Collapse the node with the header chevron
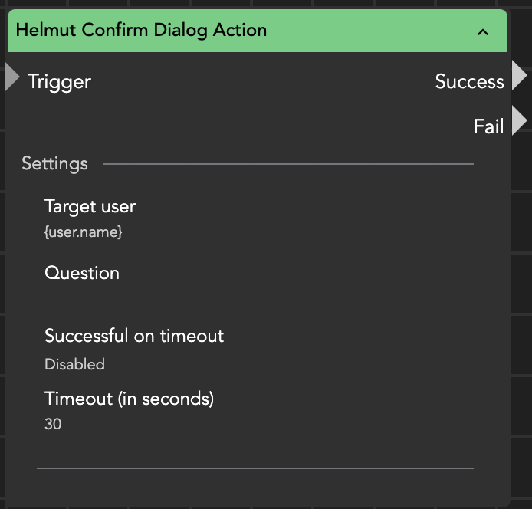532x509 pixels. (x=482, y=31)
